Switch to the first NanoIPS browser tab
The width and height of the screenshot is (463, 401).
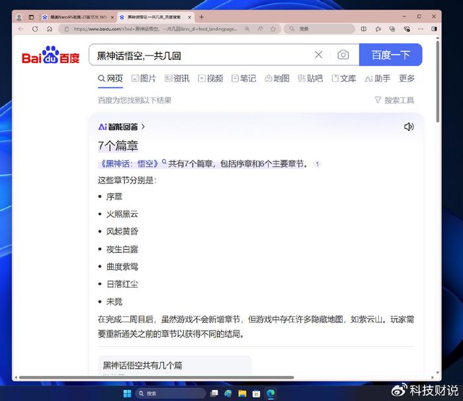point(78,17)
